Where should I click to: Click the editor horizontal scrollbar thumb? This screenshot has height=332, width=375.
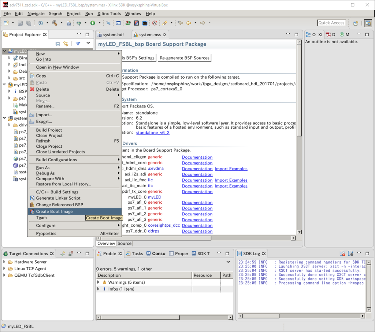click(156, 238)
